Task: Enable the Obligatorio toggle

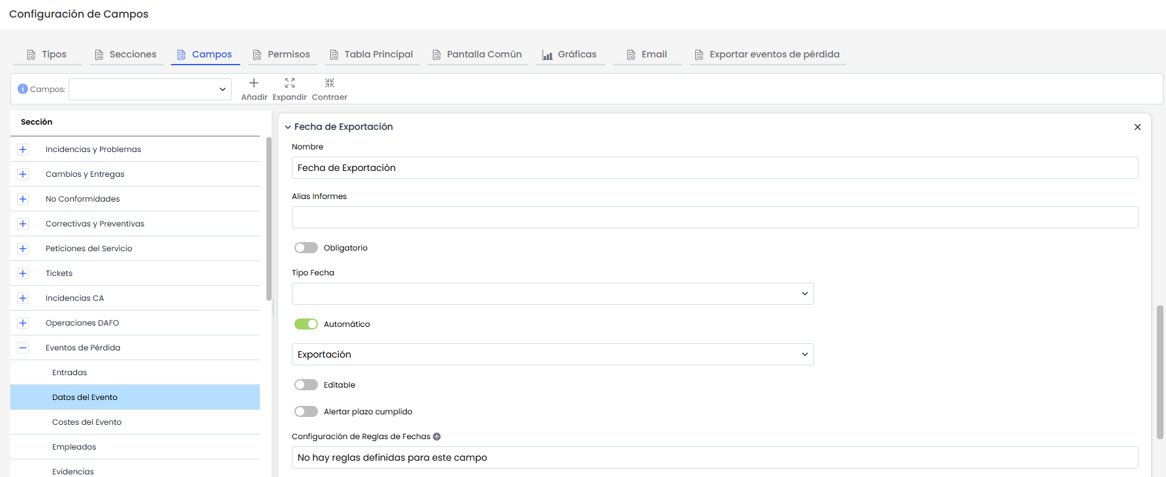Action: pyautogui.click(x=306, y=248)
